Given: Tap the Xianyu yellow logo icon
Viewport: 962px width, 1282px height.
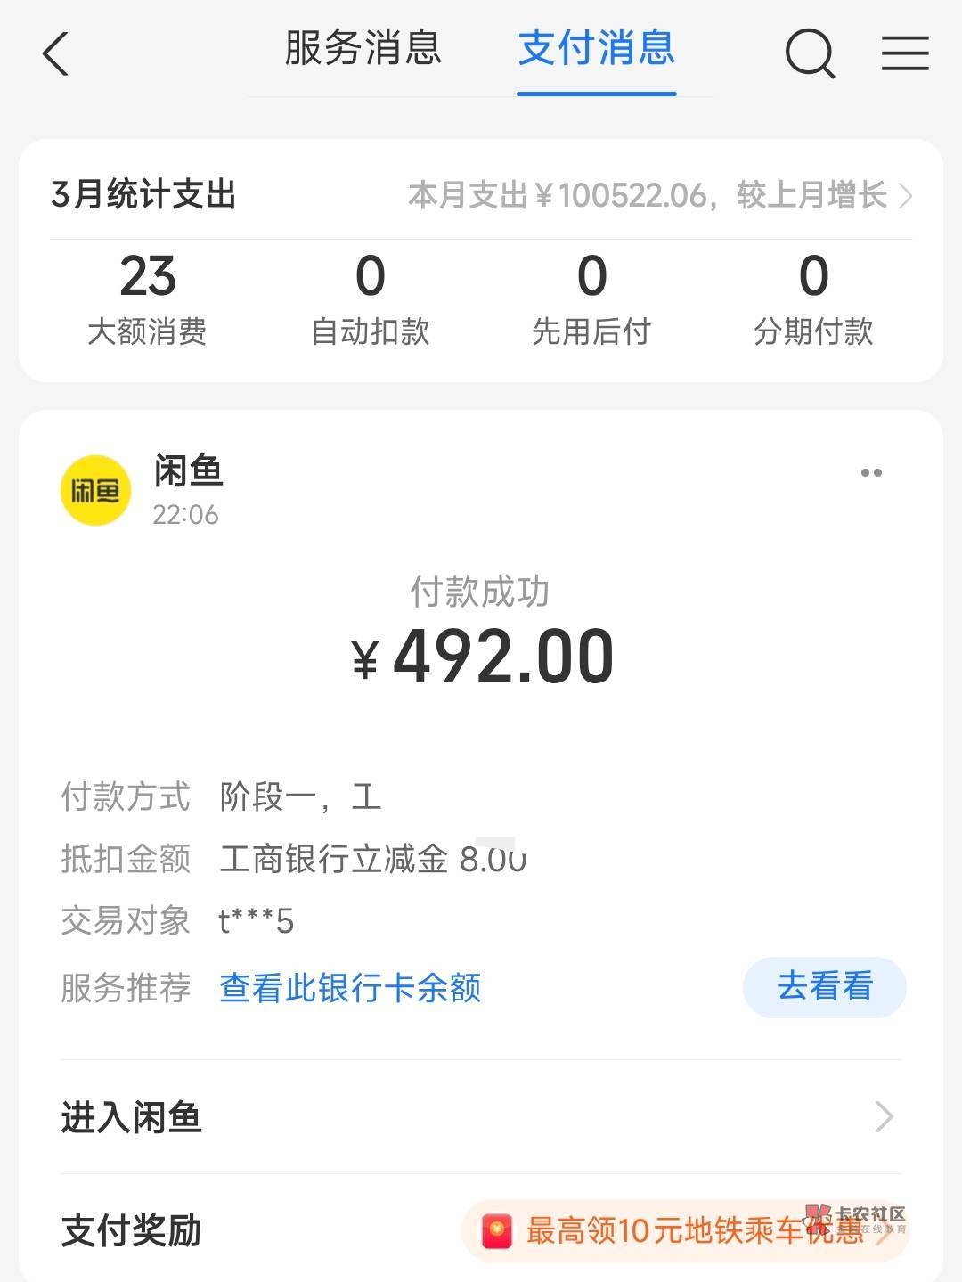Looking at the screenshot, I should tap(95, 490).
